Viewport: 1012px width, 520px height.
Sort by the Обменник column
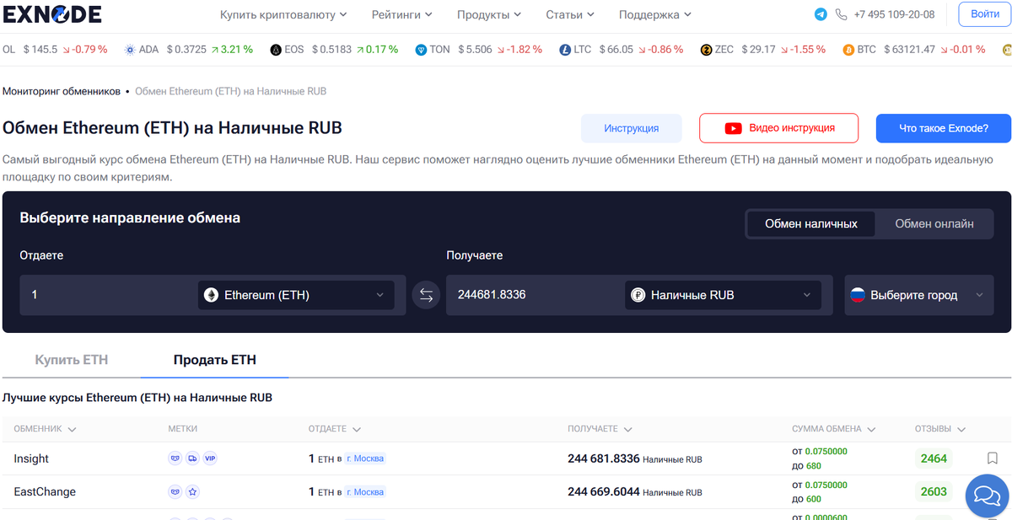point(45,429)
